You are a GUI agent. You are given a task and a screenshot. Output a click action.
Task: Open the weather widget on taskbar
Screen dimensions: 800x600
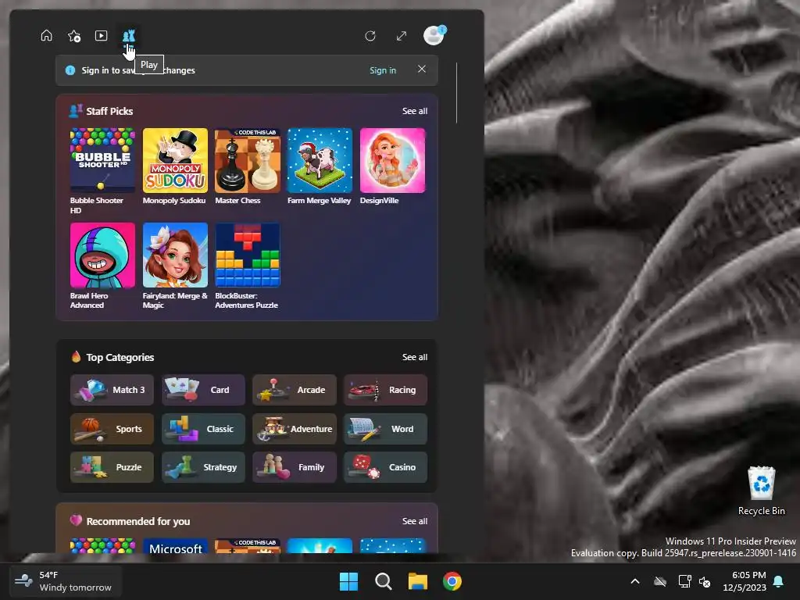coord(66,581)
